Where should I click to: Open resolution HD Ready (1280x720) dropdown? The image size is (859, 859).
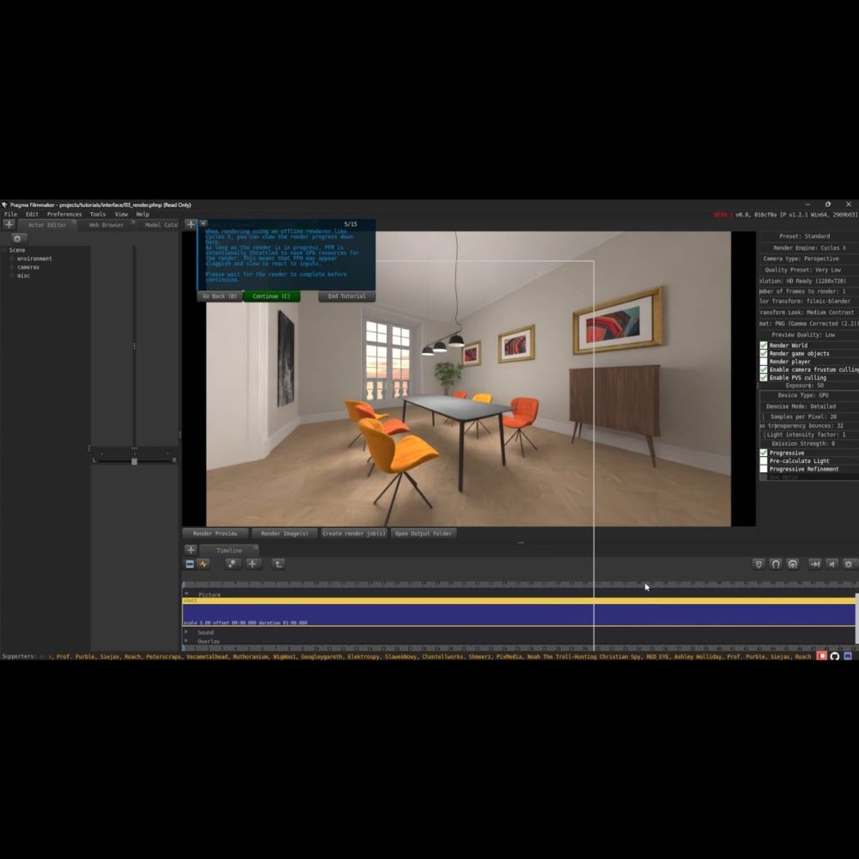808,281
